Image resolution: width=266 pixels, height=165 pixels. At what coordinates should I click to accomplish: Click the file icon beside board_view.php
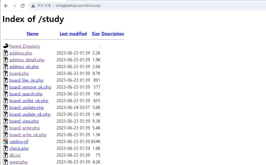[5, 121]
